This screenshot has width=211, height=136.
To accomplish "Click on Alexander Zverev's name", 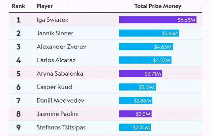I will 61,47.
